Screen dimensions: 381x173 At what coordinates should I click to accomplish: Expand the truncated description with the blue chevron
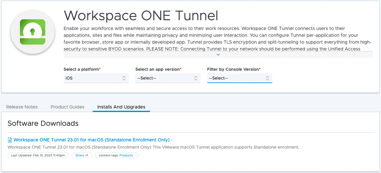tap(218, 55)
